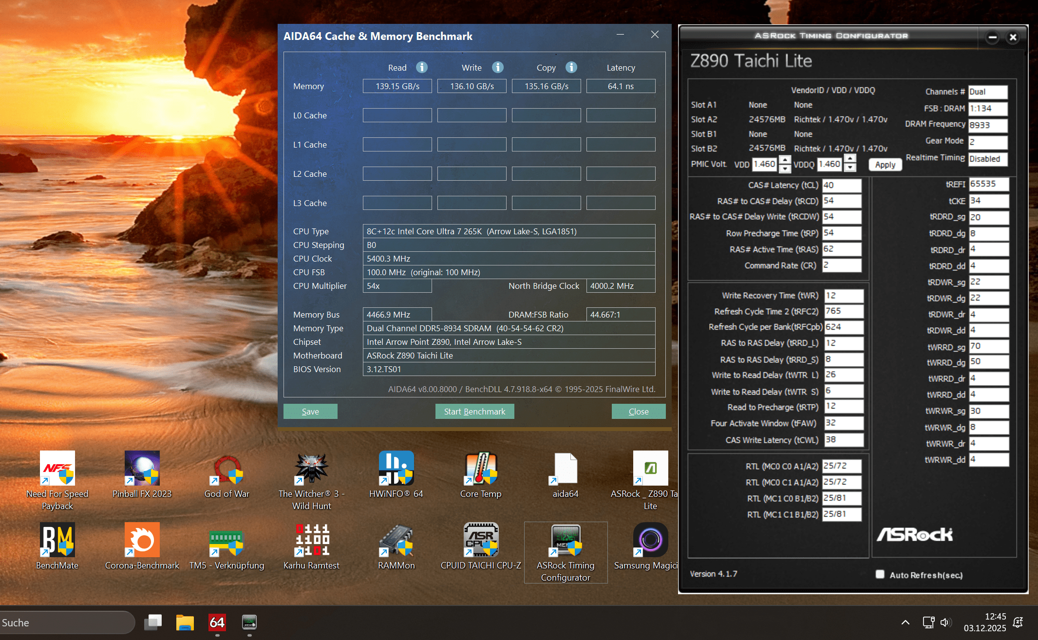
Task: Open HWiNFO 64 desktop shortcut
Action: 396,469
